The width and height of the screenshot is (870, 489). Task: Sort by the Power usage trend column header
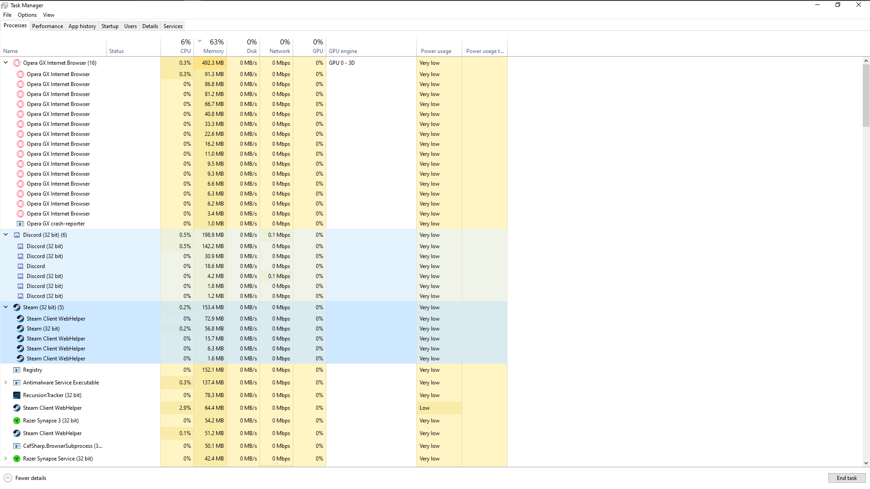(x=485, y=47)
